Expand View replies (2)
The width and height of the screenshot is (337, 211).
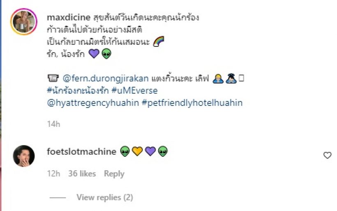105,197
